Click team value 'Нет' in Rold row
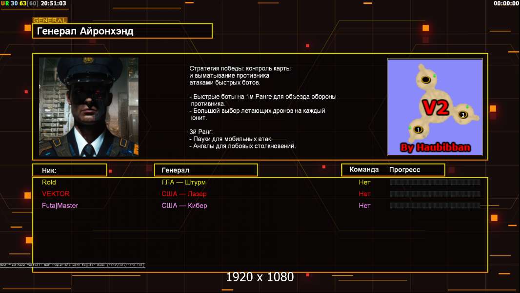This screenshot has height=293, width=520. point(364,182)
